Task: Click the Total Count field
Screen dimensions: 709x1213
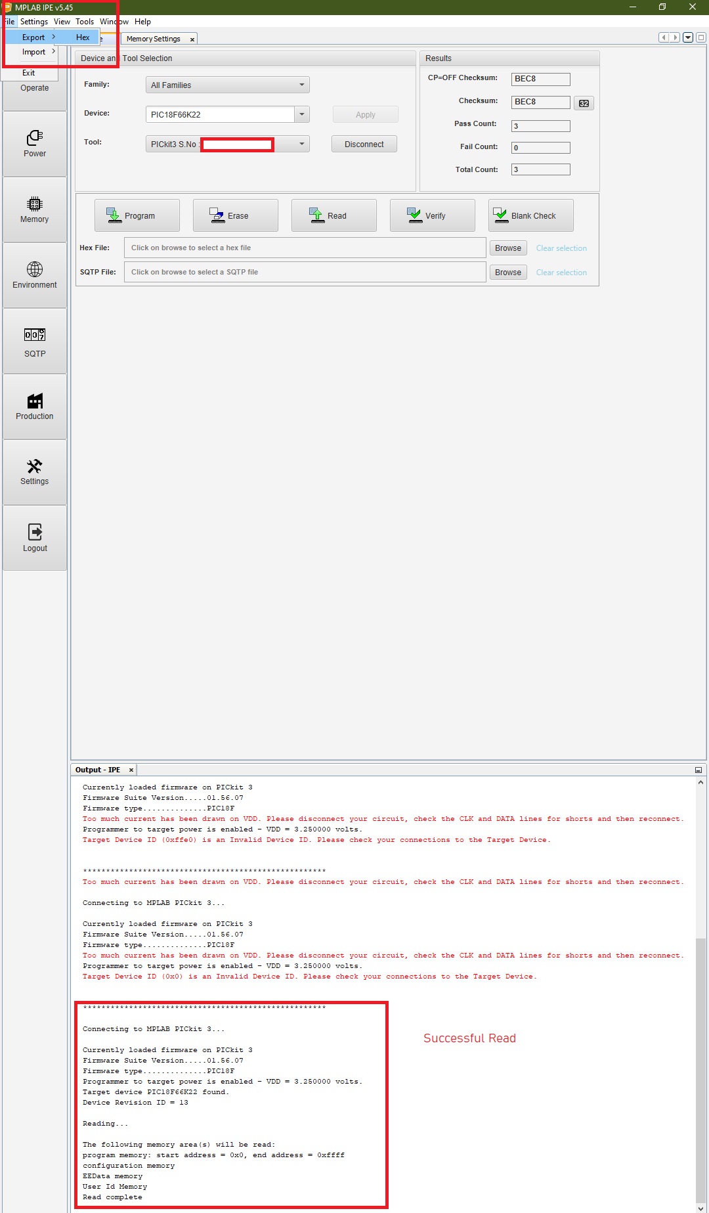Action: tap(541, 169)
